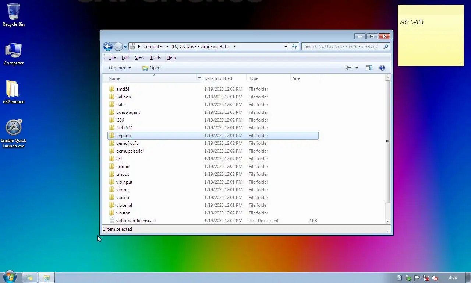The image size is (471, 283).
Task: Click the vertical scrollbar thumb
Action: pyautogui.click(x=387, y=142)
